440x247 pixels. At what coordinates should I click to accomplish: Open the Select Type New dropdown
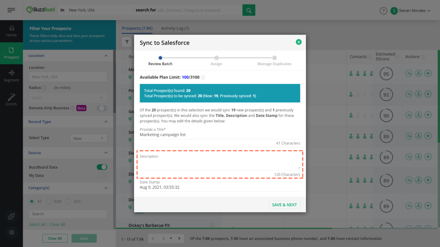pos(89,139)
